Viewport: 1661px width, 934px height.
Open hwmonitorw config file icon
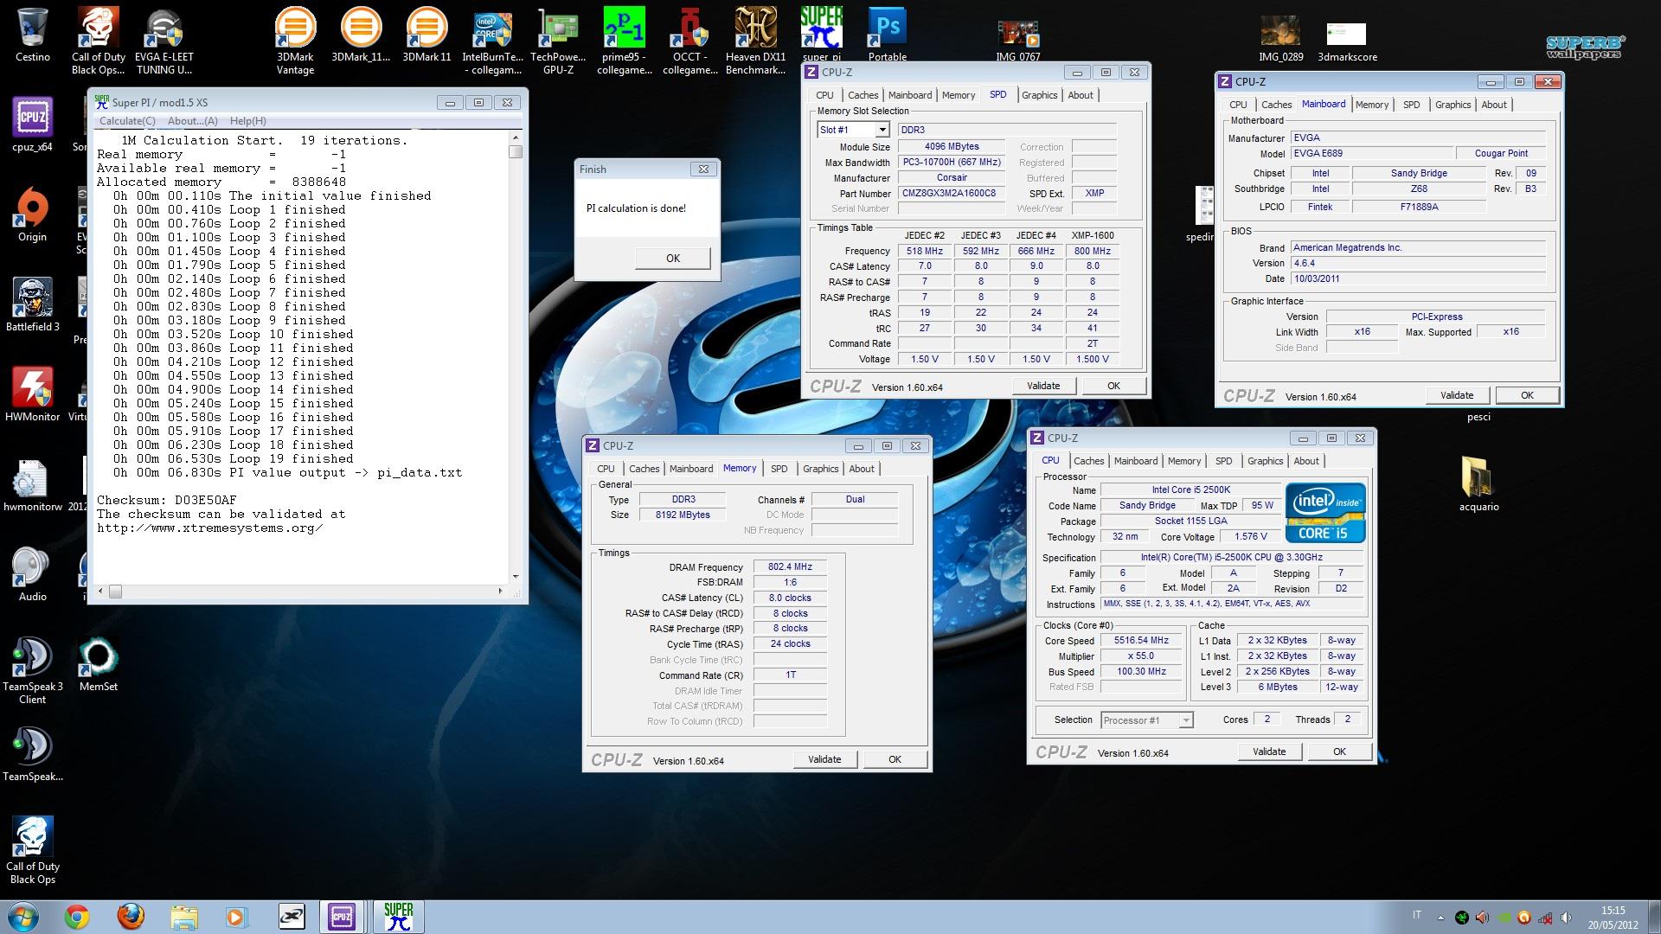pos(32,484)
